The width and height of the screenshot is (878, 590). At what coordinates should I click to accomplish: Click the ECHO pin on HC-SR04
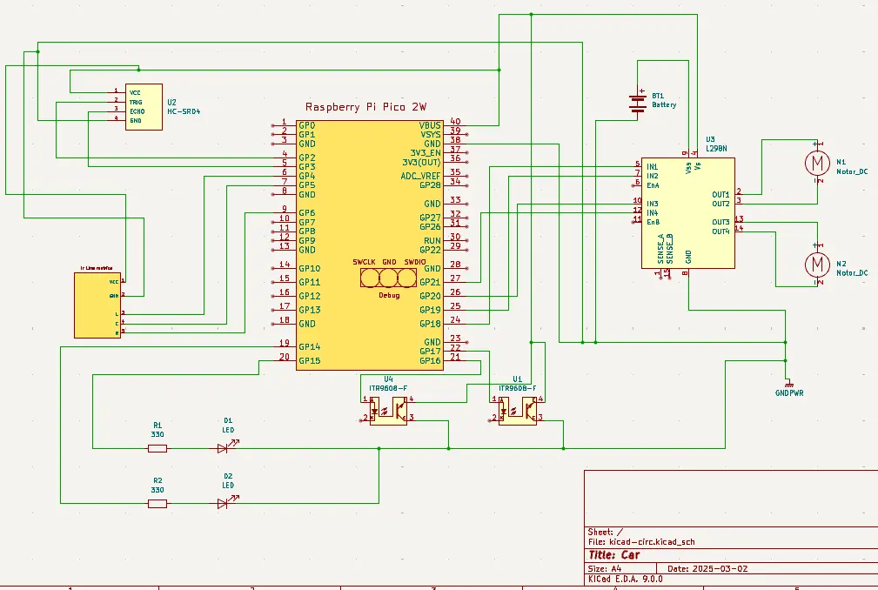pos(137,111)
